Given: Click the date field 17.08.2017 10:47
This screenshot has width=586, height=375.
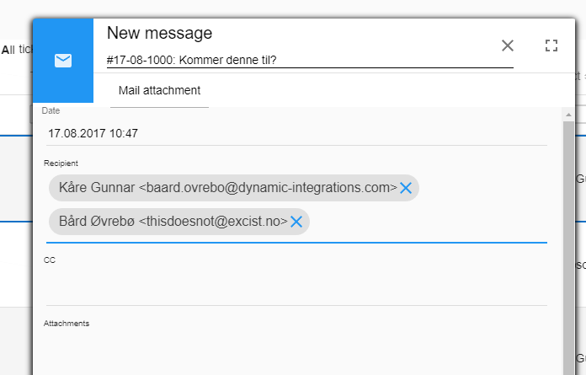Looking at the screenshot, I should (x=296, y=133).
